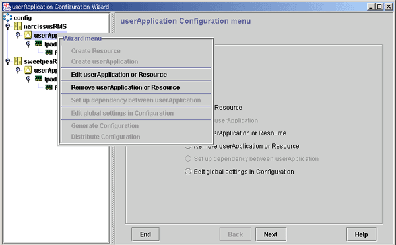Click userApp icon under sweetpeaRMS
Image resolution: width=396 pixels, height=245 pixels.
[x=28, y=70]
